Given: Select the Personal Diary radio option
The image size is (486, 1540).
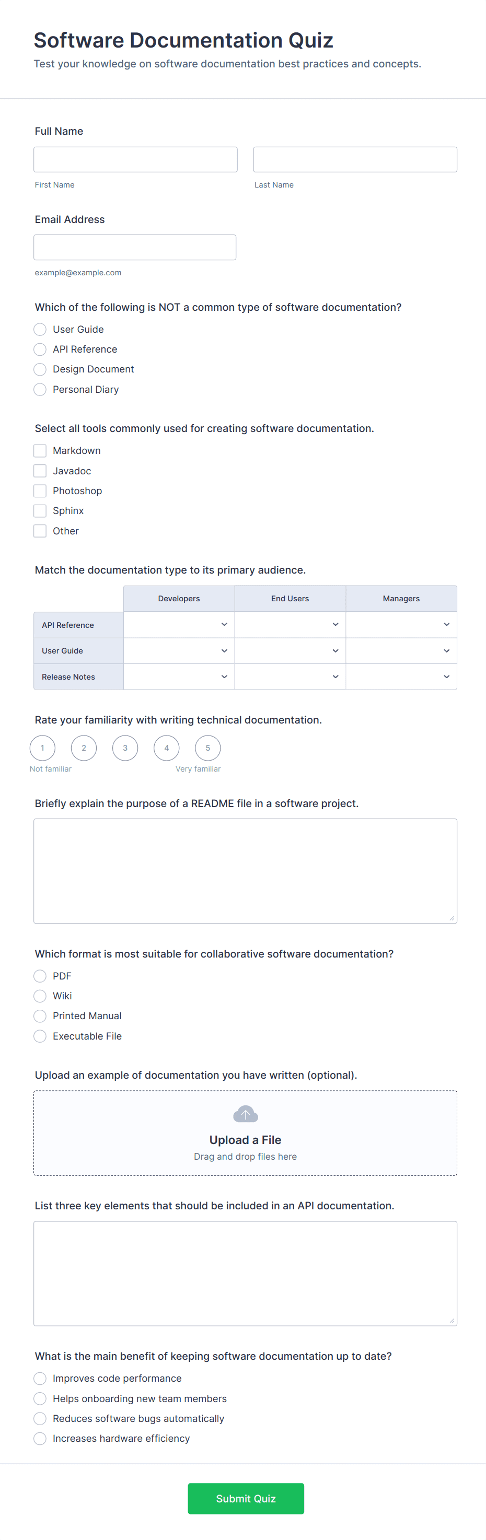Looking at the screenshot, I should (40, 390).
